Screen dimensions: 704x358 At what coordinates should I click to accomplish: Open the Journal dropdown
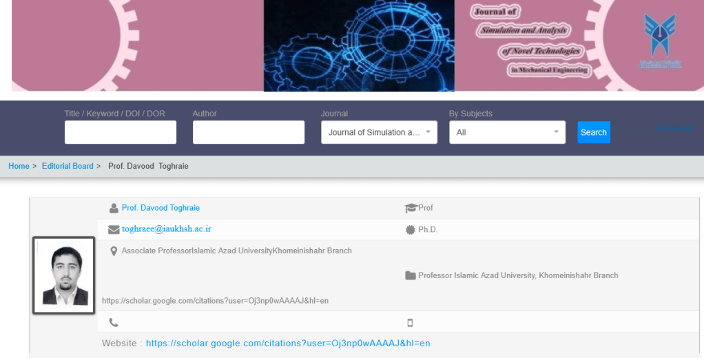click(379, 132)
